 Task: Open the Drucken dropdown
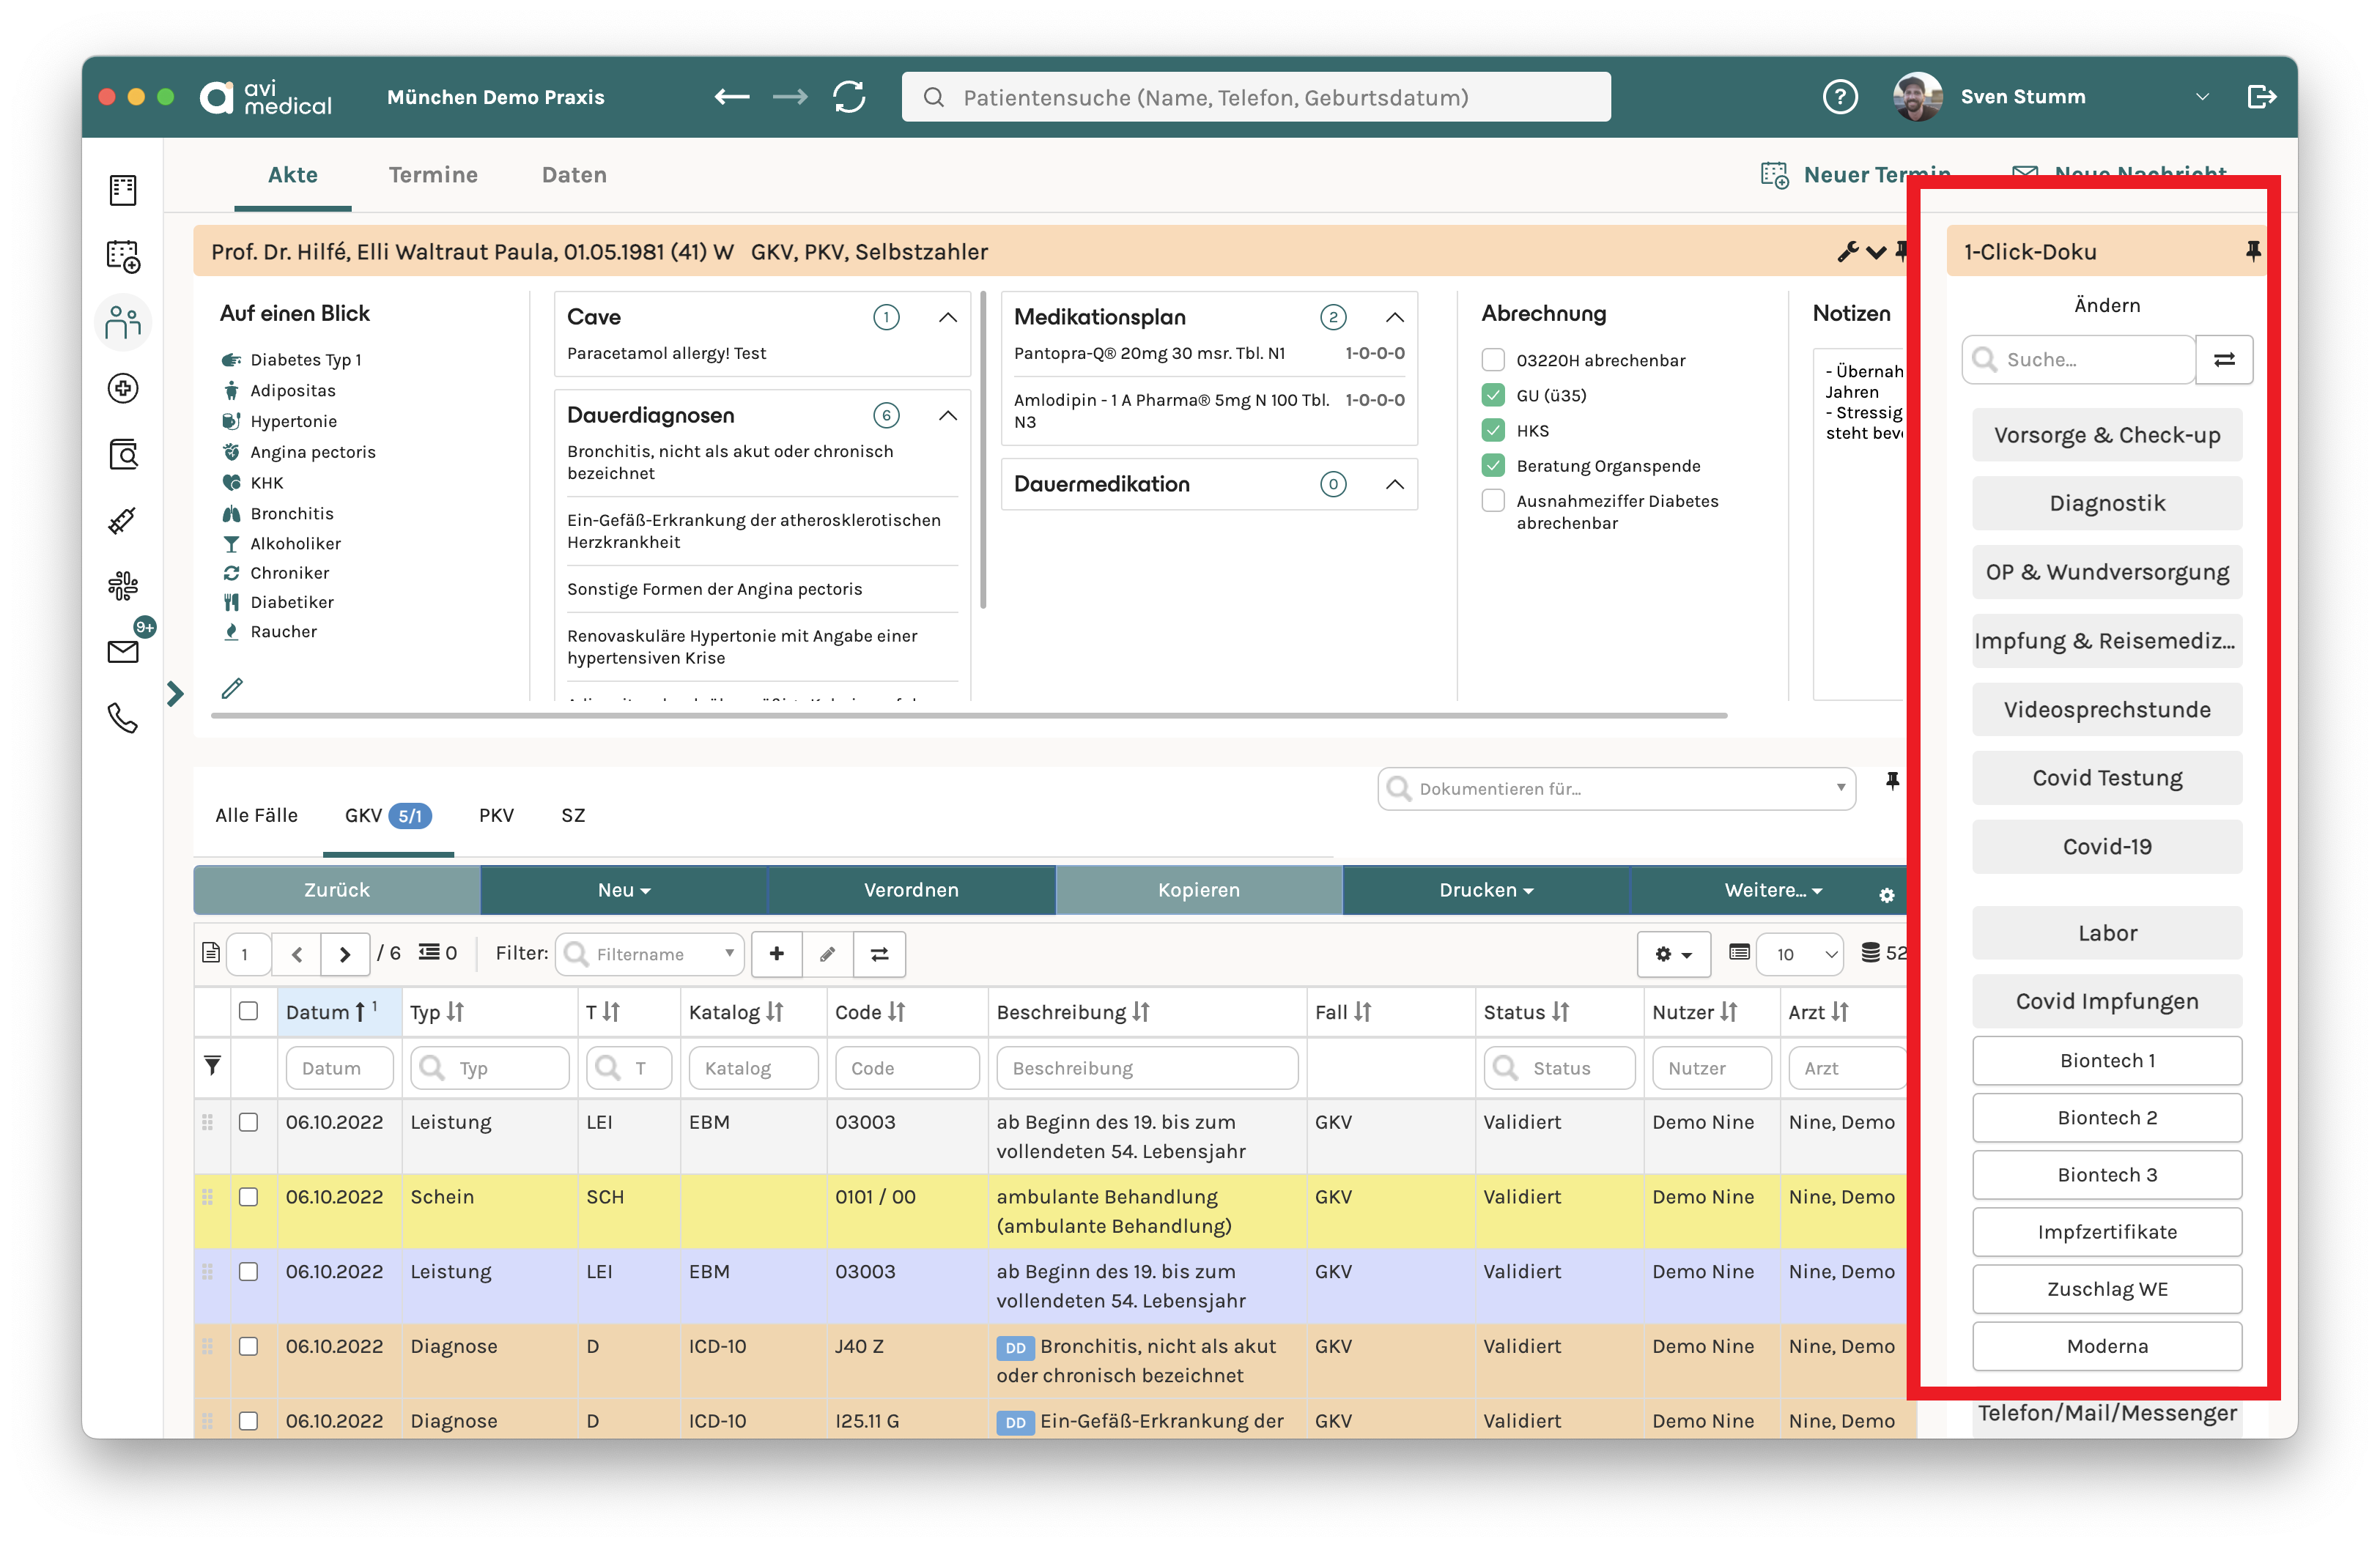coord(1486,889)
